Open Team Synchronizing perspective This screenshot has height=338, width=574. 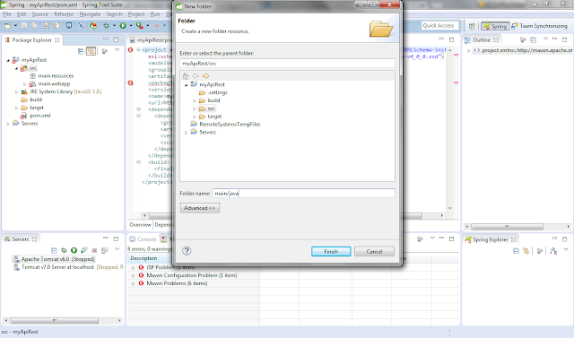540,26
